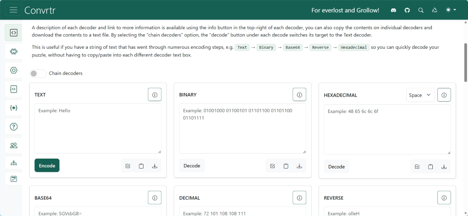Click the TEXT card heading
The height and width of the screenshot is (216, 468).
[40, 95]
